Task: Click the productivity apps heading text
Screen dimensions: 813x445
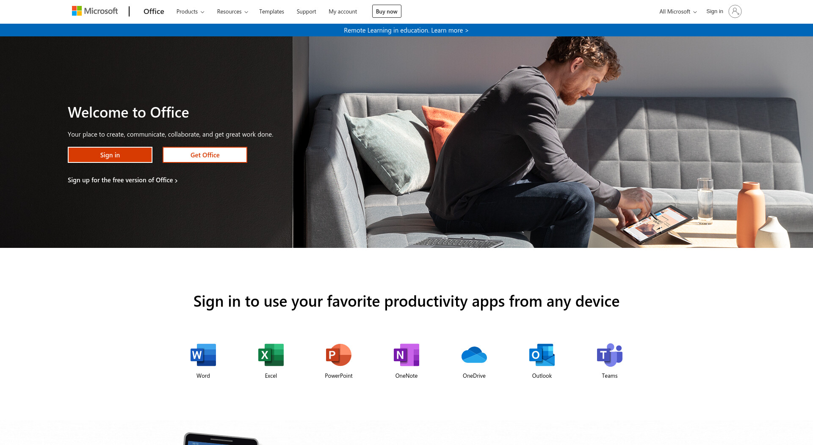Action: pos(406,302)
